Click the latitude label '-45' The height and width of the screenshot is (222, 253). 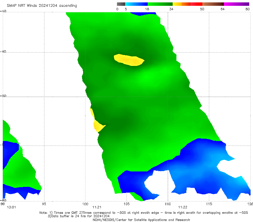[3, 52]
